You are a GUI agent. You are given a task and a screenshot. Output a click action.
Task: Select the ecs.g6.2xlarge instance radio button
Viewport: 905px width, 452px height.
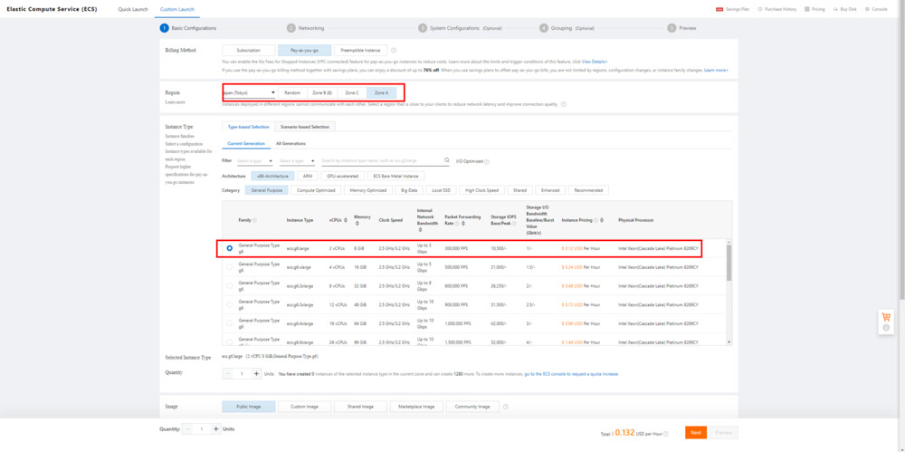point(229,286)
